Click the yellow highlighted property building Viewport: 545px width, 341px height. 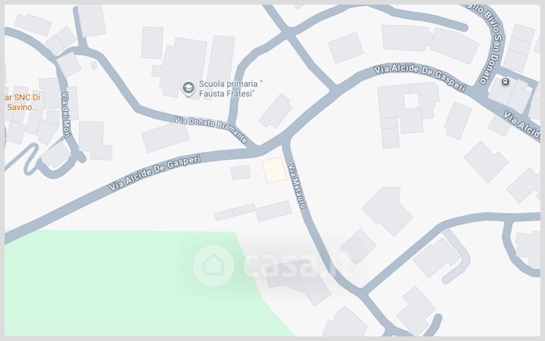275,169
